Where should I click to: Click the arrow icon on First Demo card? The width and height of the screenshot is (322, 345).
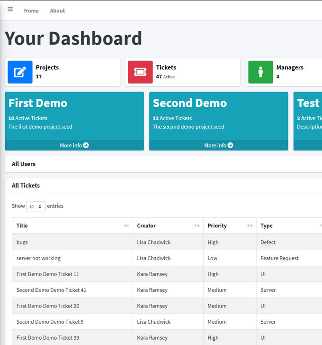pyautogui.click(x=86, y=145)
